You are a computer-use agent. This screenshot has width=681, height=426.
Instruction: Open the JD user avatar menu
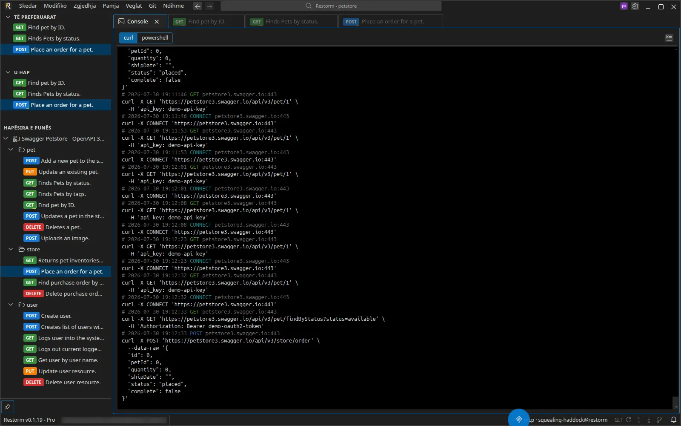[x=624, y=6]
